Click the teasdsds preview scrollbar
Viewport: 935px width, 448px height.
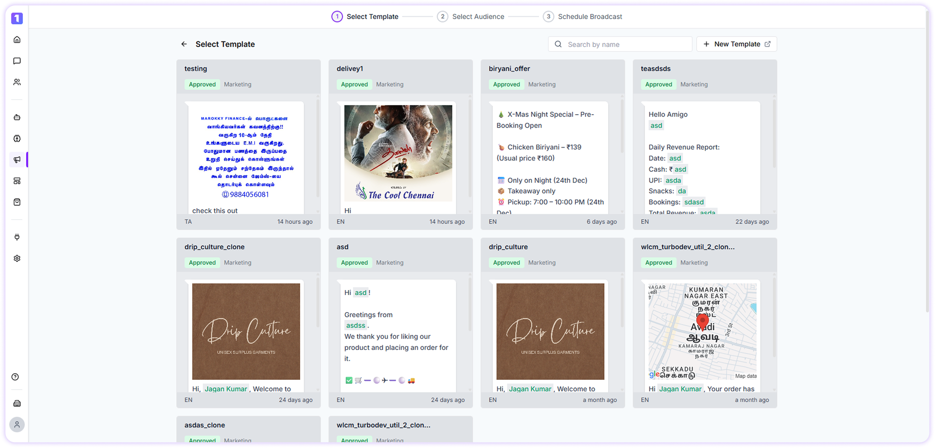tap(774, 132)
